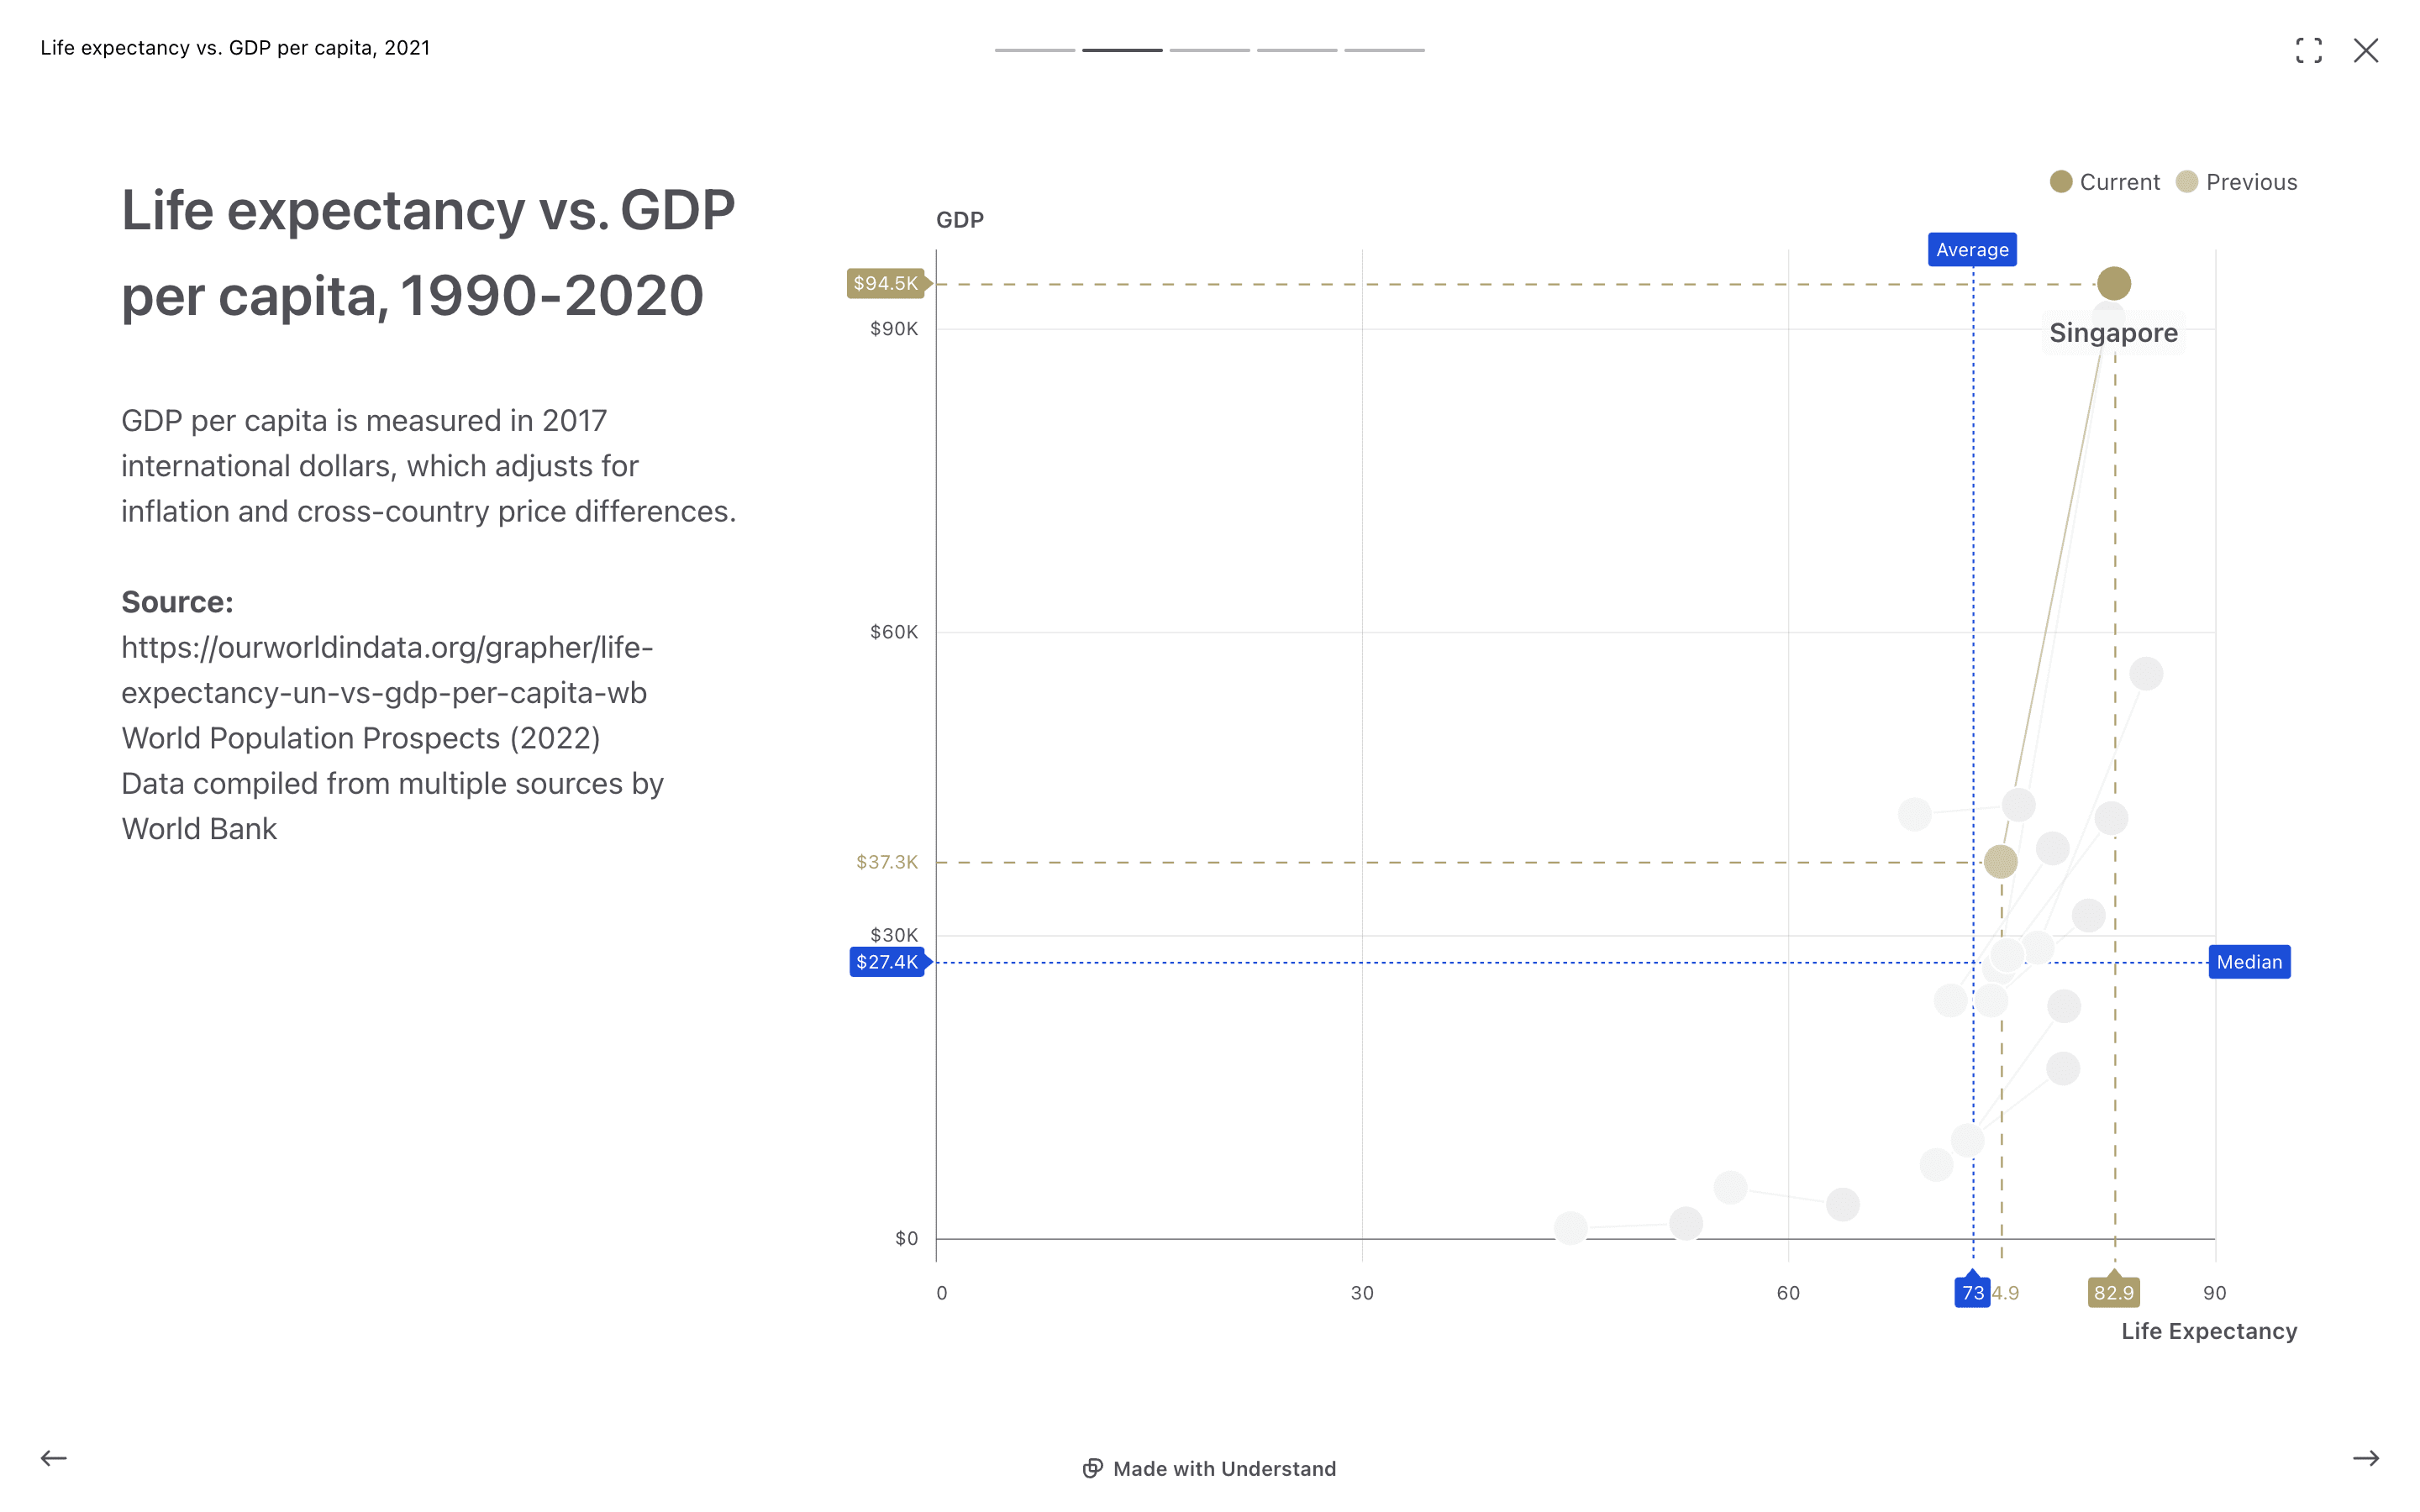Click the Understand logo icon in footer
Screen dimensions: 2420x1512
pyautogui.click(x=1092, y=1468)
